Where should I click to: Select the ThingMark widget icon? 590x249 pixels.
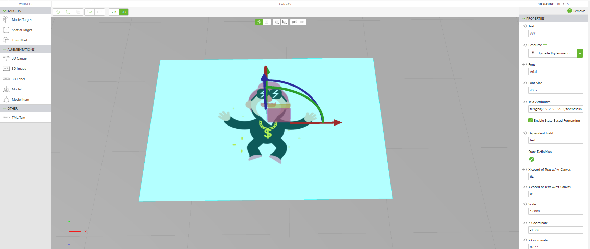click(6, 40)
